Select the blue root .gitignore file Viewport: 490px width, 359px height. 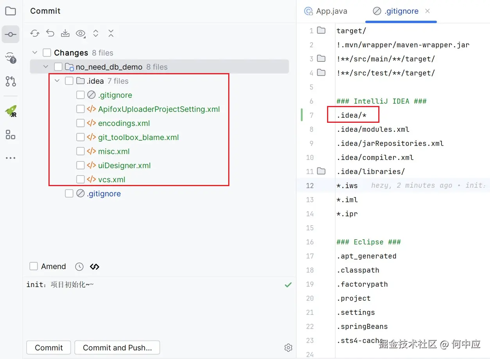(x=104, y=194)
